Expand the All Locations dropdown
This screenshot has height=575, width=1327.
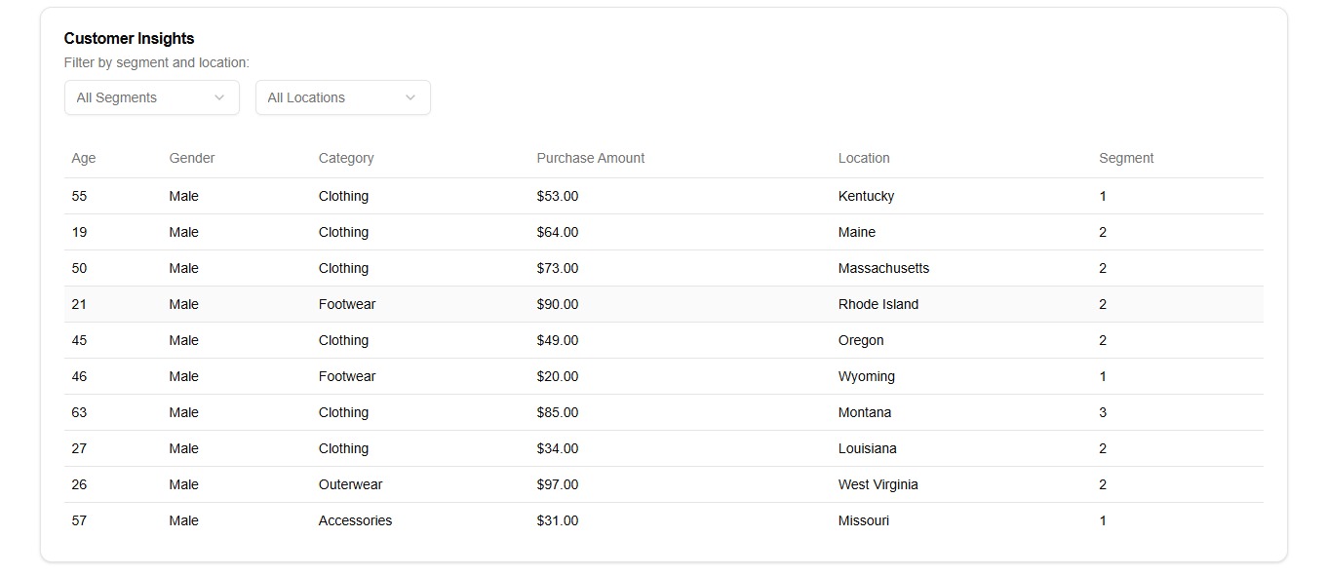[x=342, y=97]
